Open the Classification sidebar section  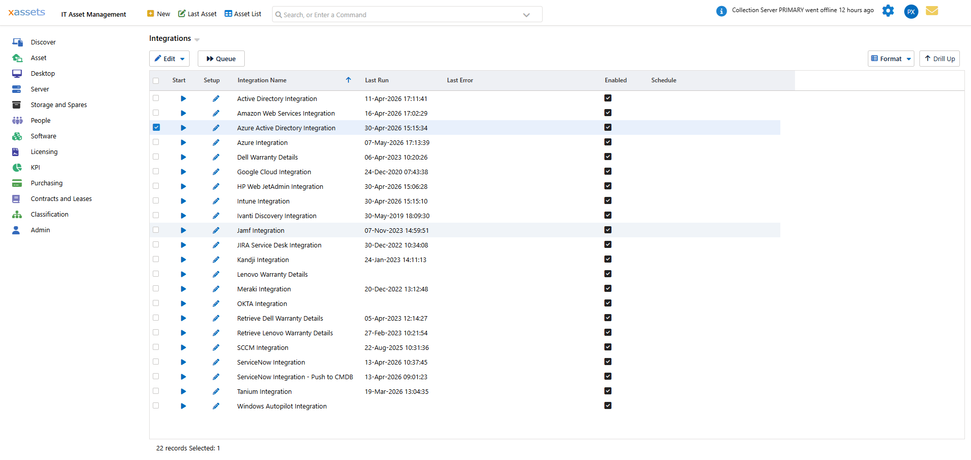(50, 215)
